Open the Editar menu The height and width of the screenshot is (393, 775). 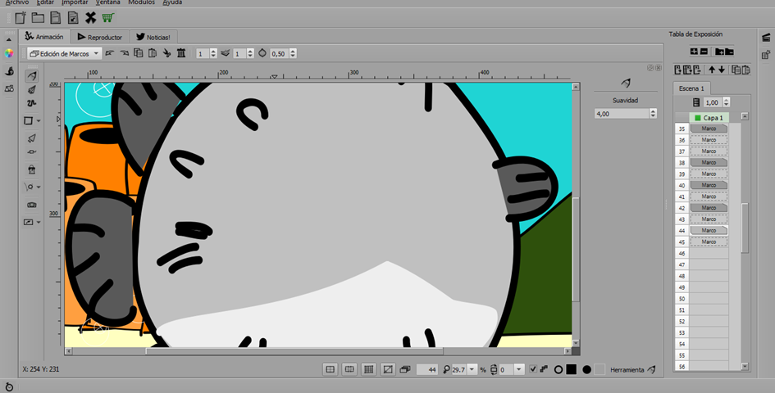pyautogui.click(x=45, y=2)
